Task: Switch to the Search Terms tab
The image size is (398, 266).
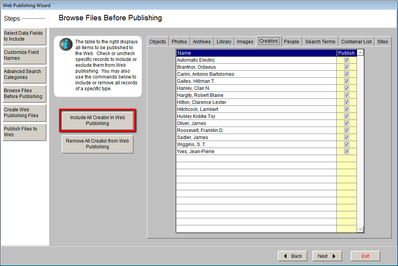Action: click(320, 41)
